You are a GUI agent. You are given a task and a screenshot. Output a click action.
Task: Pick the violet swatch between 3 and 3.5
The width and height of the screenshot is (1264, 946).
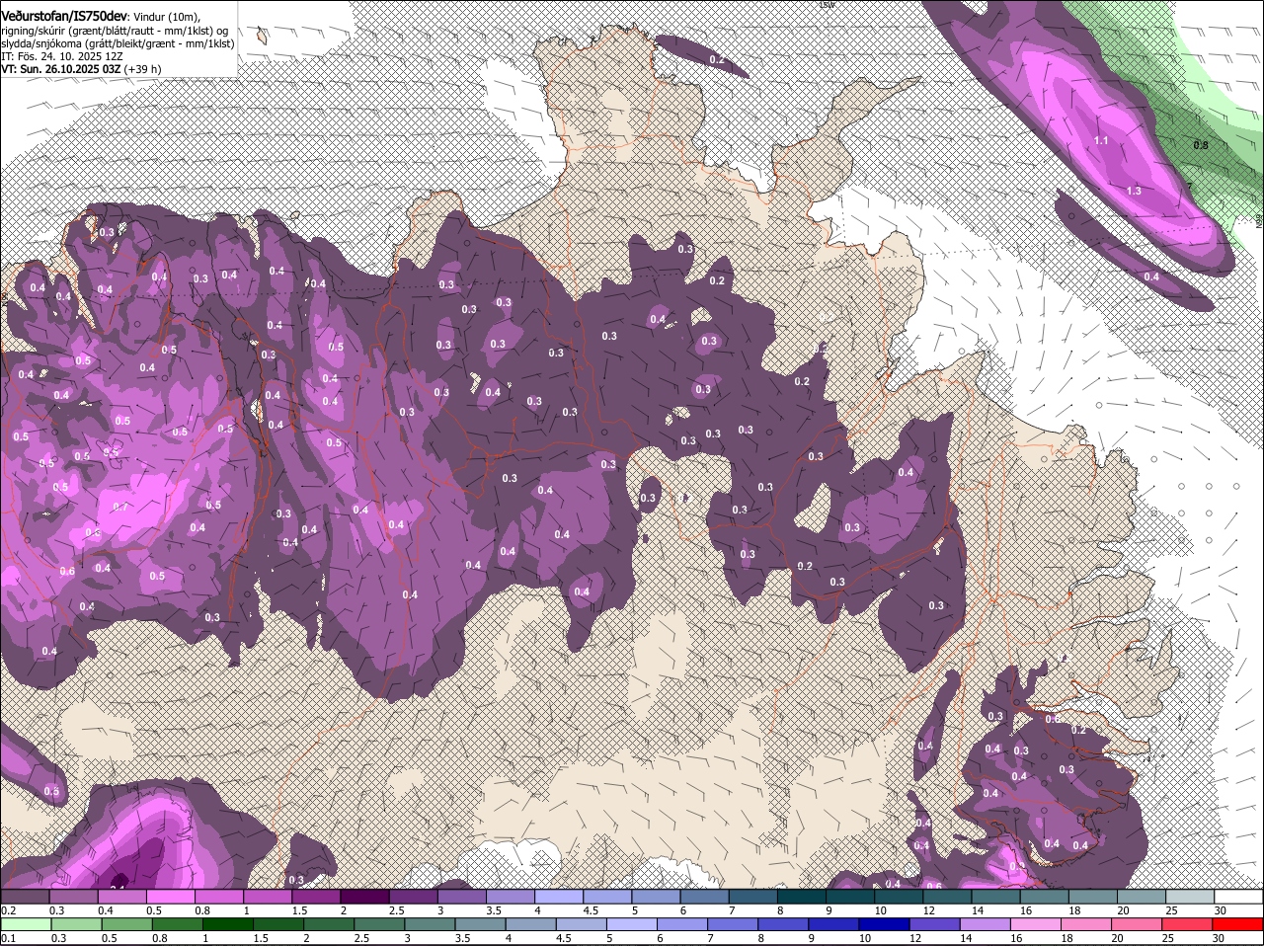[461, 897]
